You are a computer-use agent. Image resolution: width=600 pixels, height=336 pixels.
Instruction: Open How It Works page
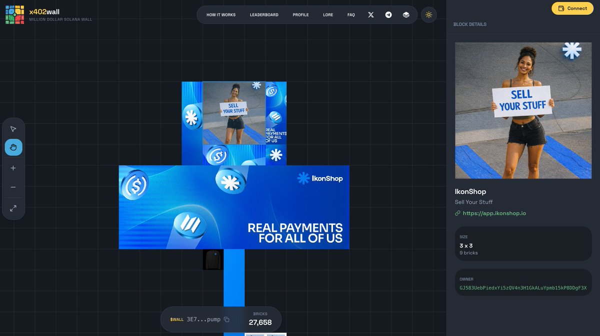point(221,15)
